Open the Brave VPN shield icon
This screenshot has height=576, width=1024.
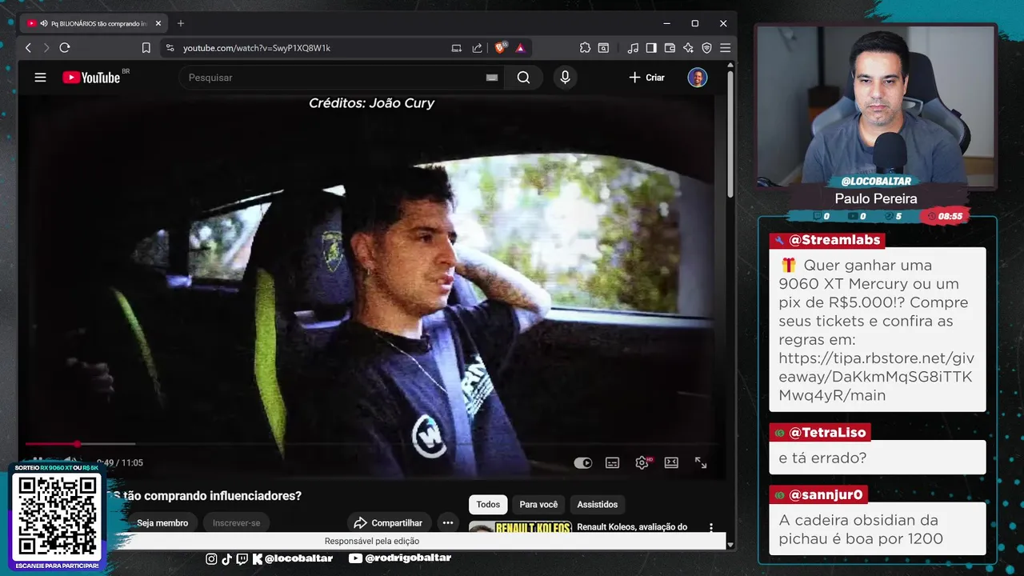706,48
